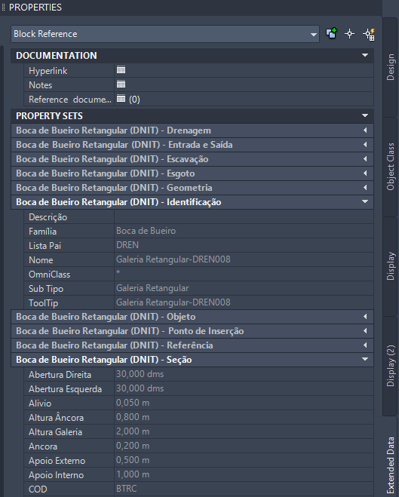Click the 'Reference docume...' property label
The image size is (399, 497).
click(70, 100)
